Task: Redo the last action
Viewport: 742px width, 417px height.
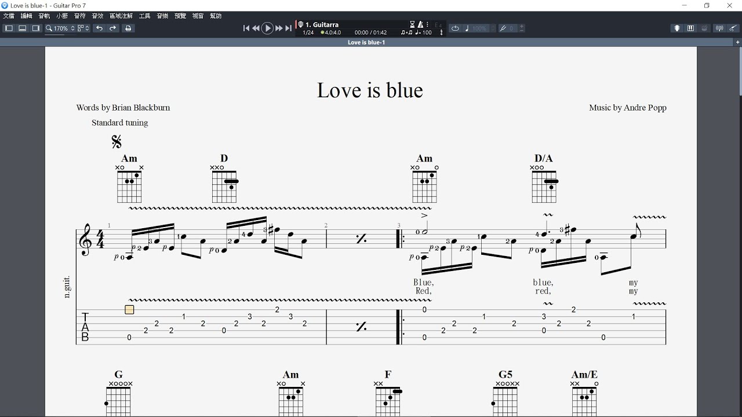Action: [x=113, y=28]
